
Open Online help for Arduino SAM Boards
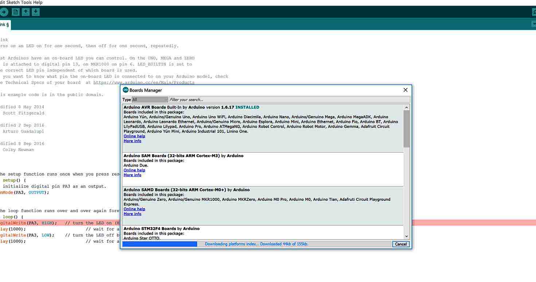point(134,170)
